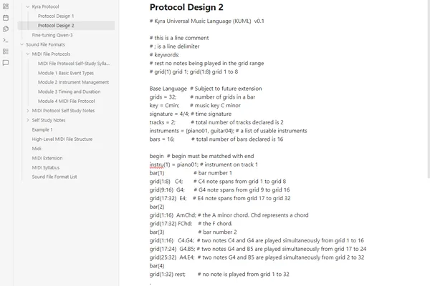The width and height of the screenshot is (430, 286).
Task: Open Module 3 Timing and Duration note
Action: (x=69, y=92)
